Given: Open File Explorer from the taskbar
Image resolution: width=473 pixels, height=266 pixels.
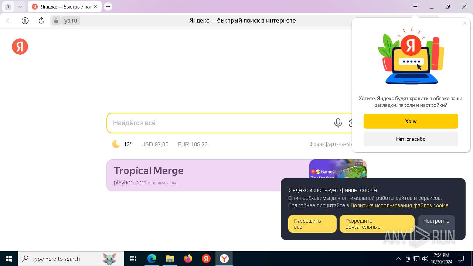Looking at the screenshot, I should [x=170, y=259].
